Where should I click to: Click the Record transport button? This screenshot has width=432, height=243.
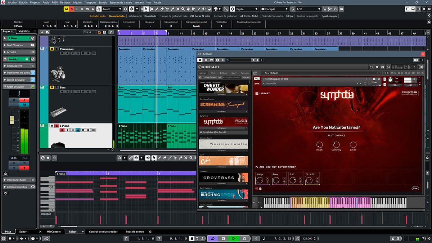[x=244, y=238]
